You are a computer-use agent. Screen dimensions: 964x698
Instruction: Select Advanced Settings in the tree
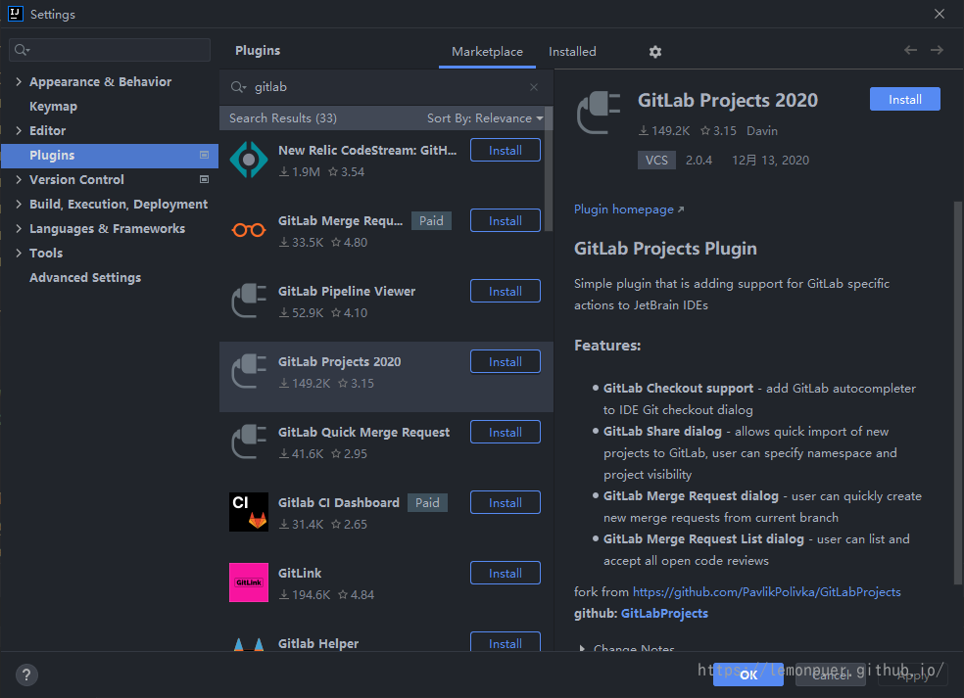[85, 278]
